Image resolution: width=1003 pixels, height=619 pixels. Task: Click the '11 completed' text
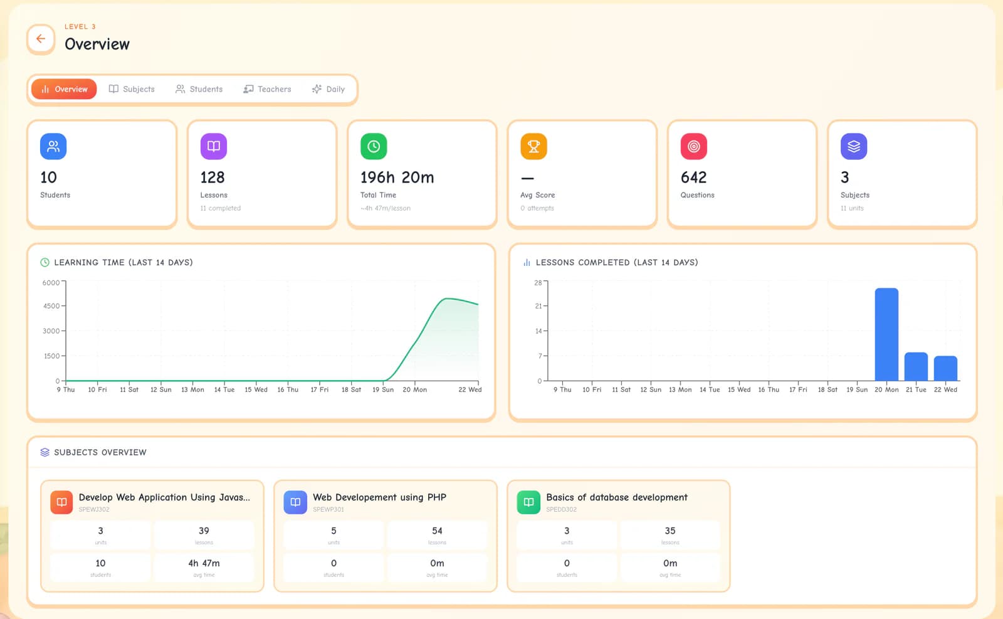click(221, 208)
